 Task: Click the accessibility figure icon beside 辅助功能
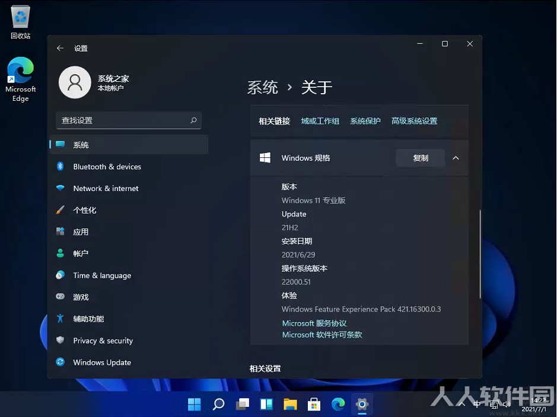coord(60,319)
